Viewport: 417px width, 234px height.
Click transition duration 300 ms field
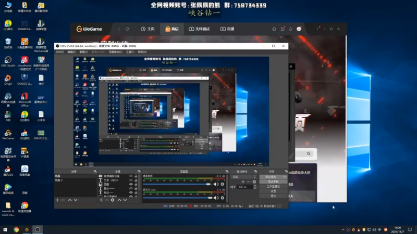click(x=244, y=187)
